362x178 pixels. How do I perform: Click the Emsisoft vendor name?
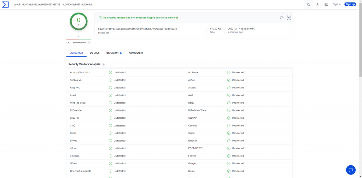[193, 141]
